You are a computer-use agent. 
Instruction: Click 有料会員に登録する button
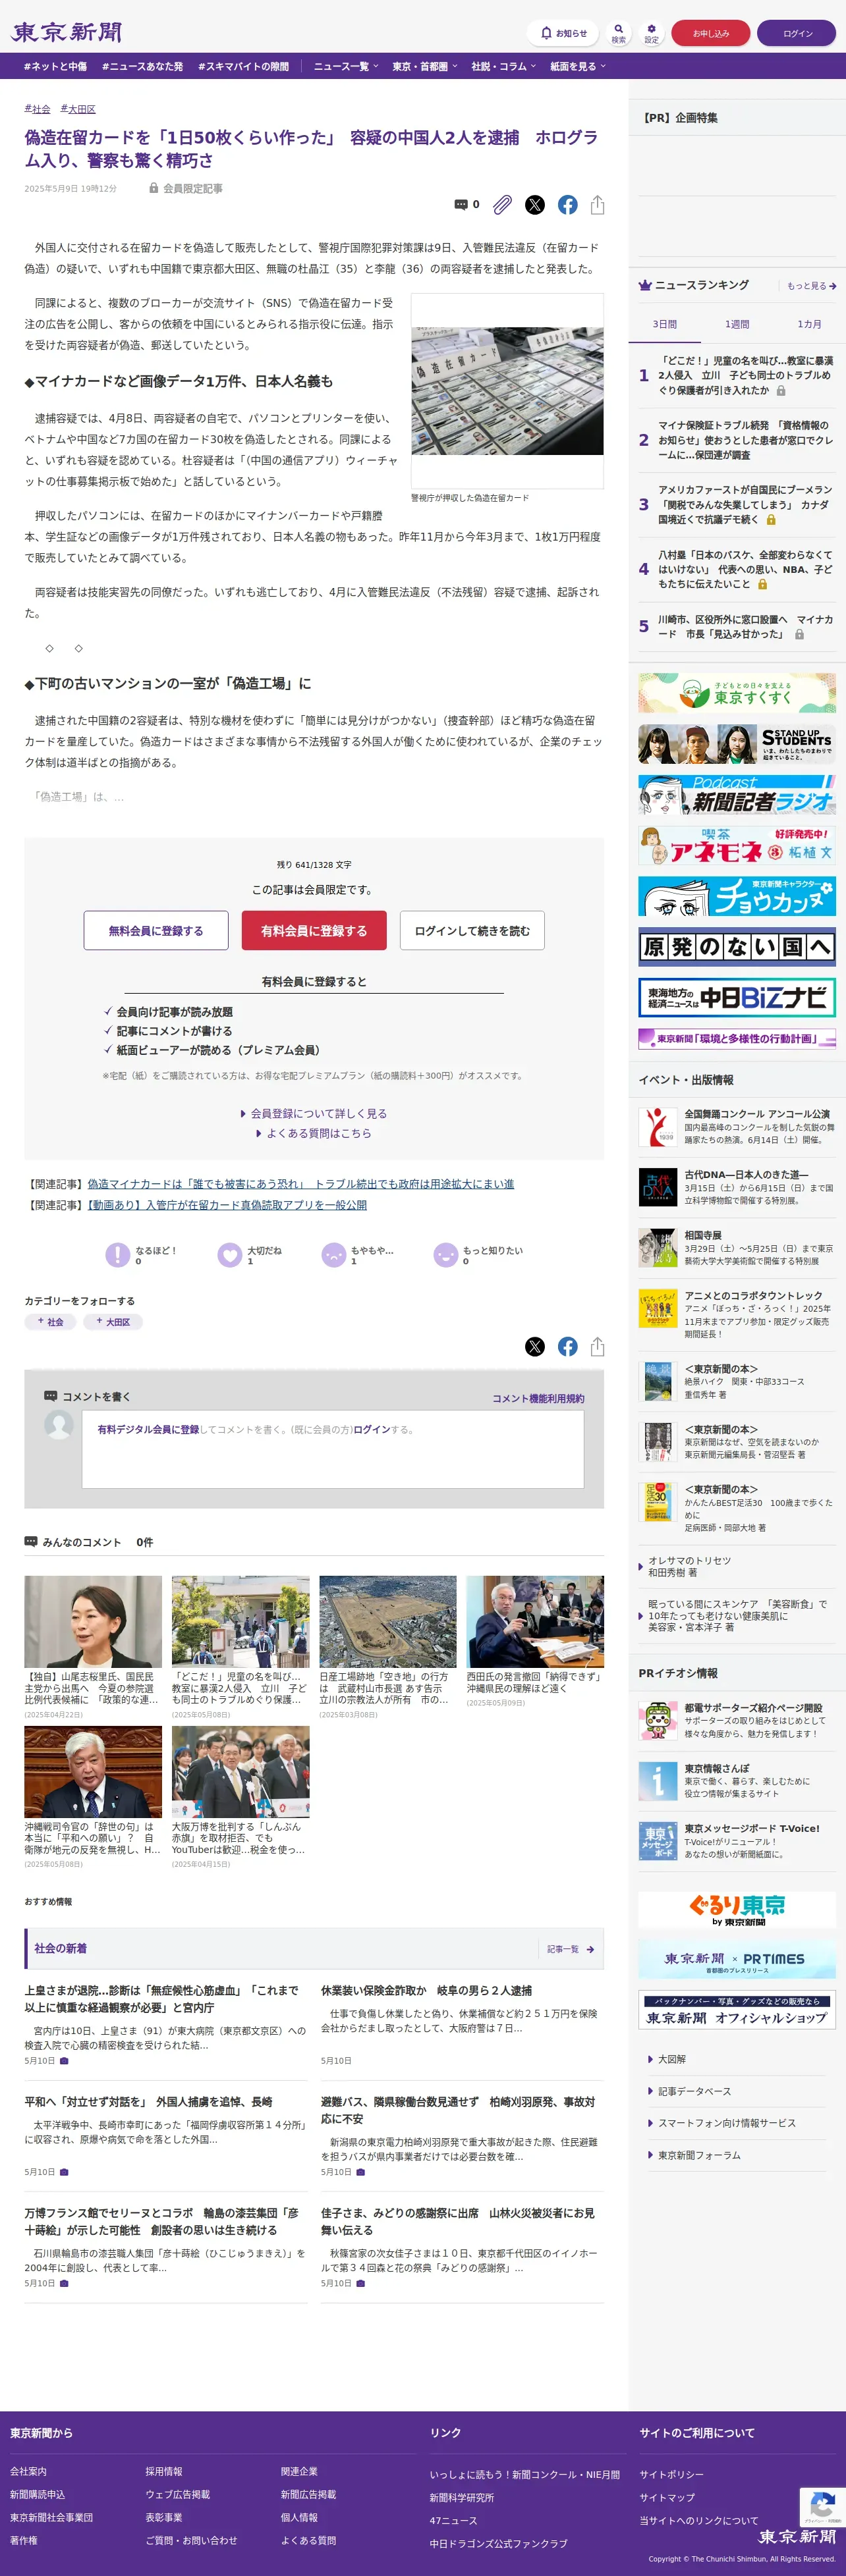tap(314, 930)
